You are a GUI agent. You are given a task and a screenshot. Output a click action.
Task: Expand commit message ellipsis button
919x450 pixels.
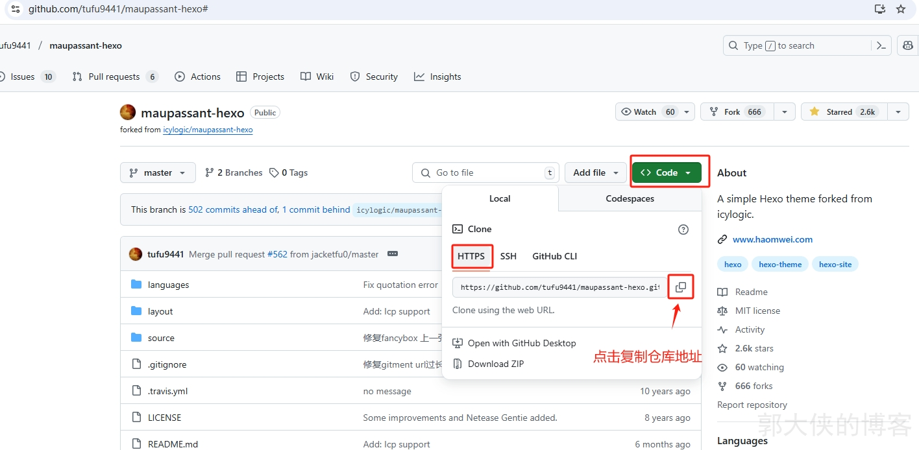393,254
